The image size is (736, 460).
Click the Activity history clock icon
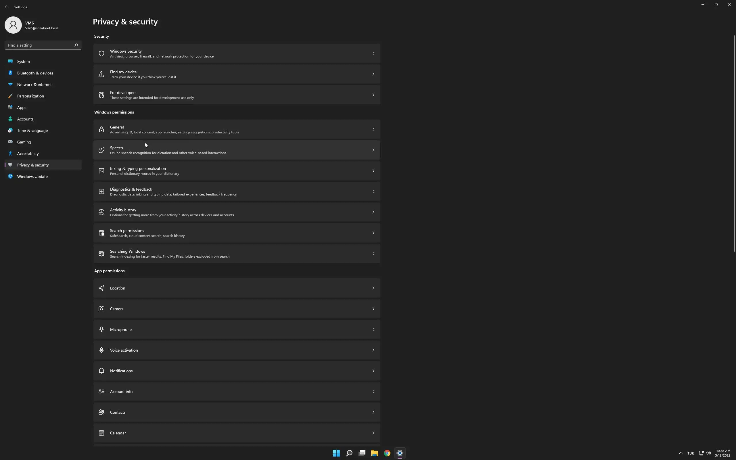[x=101, y=212]
